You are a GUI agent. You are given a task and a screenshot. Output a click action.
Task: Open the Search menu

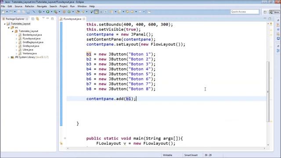click(53, 6)
